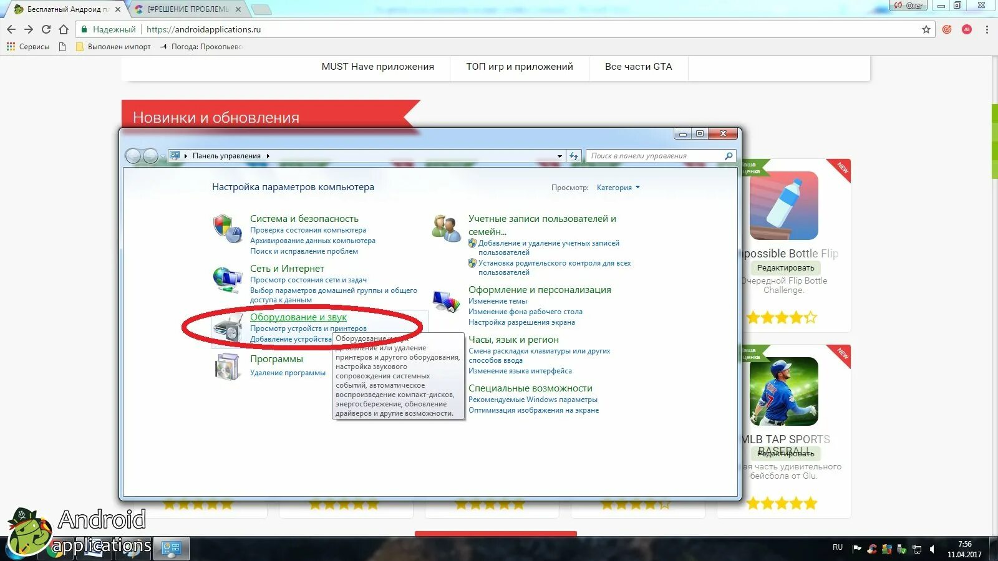Switch to the РЕШЕНИЕ ПРОБЛЕМЫ tab

click(188, 9)
